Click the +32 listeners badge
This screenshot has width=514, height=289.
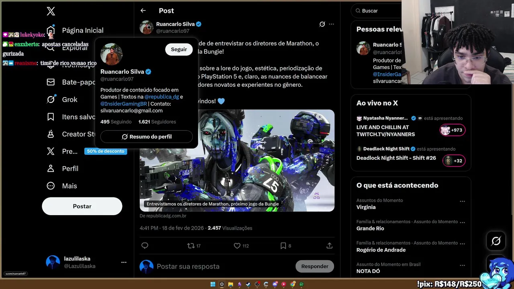(454, 161)
